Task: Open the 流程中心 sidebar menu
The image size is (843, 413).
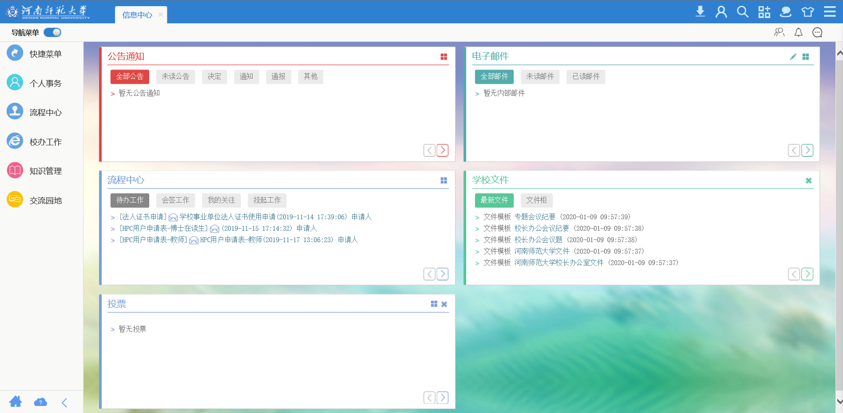Action: pos(45,113)
